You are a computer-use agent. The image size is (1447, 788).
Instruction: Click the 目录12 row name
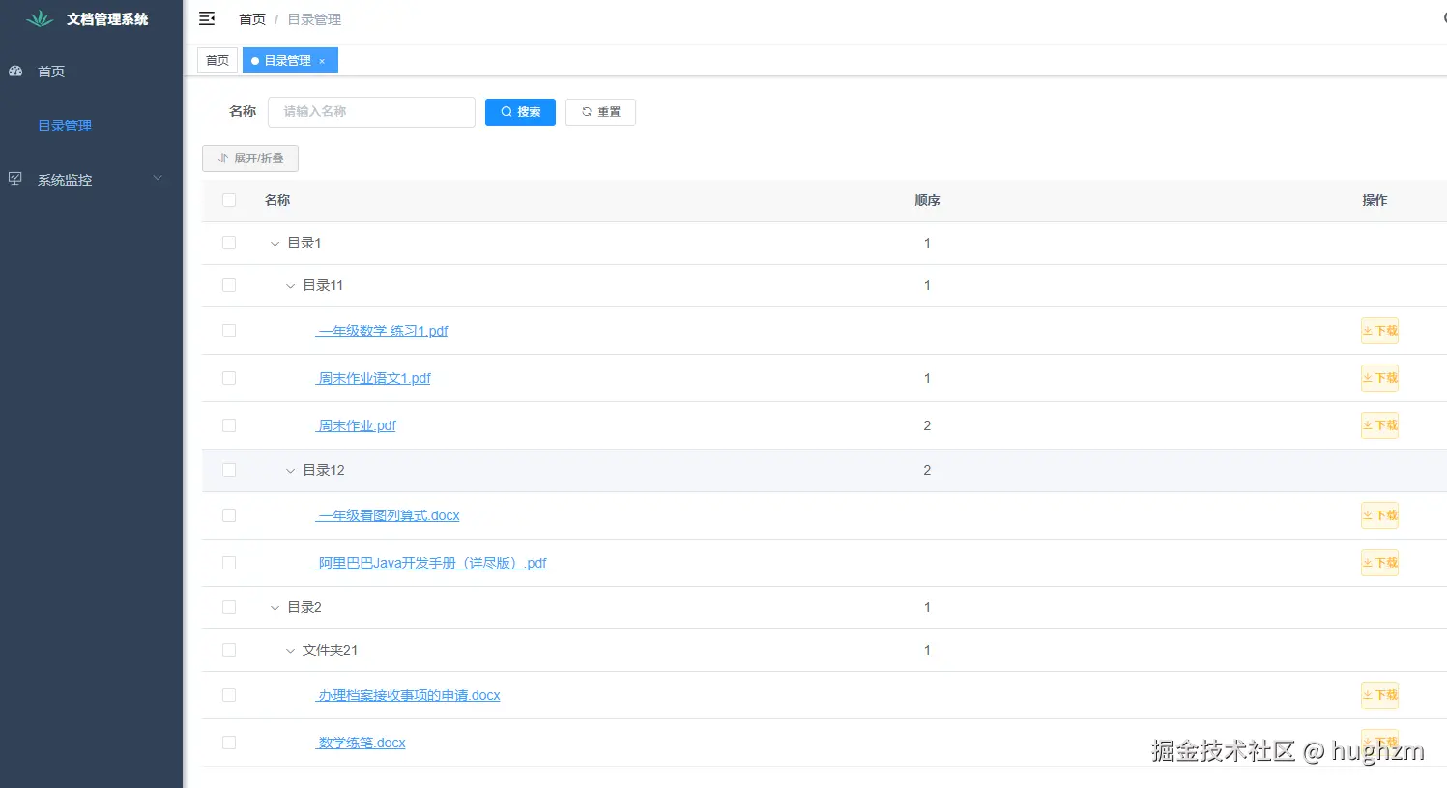tap(324, 470)
